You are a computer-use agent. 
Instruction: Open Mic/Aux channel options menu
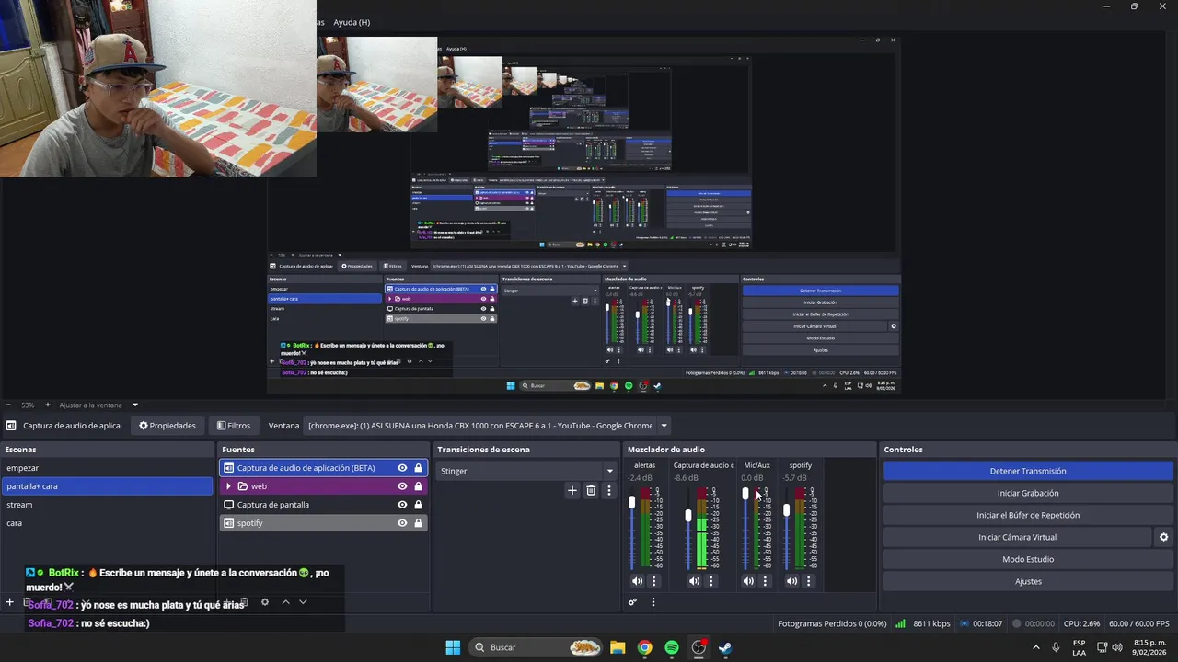[x=765, y=581]
